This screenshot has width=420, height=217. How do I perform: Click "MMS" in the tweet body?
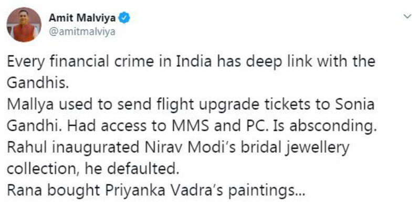click(x=190, y=126)
